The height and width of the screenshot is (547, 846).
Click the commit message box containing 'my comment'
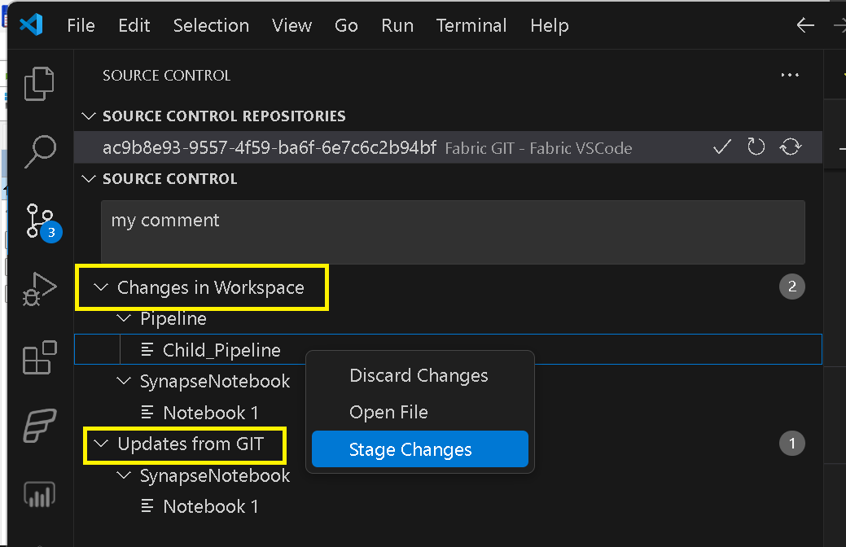pyautogui.click(x=453, y=233)
